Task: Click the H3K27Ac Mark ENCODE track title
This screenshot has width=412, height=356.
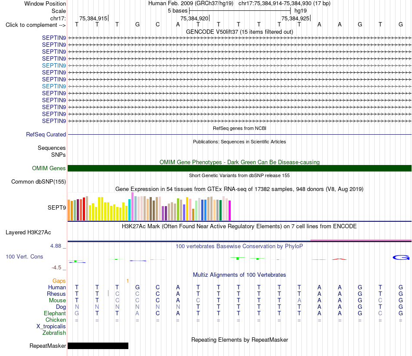Action: click(239, 227)
